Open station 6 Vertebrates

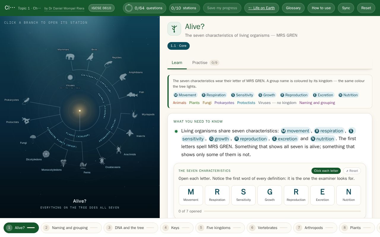tap(269, 228)
